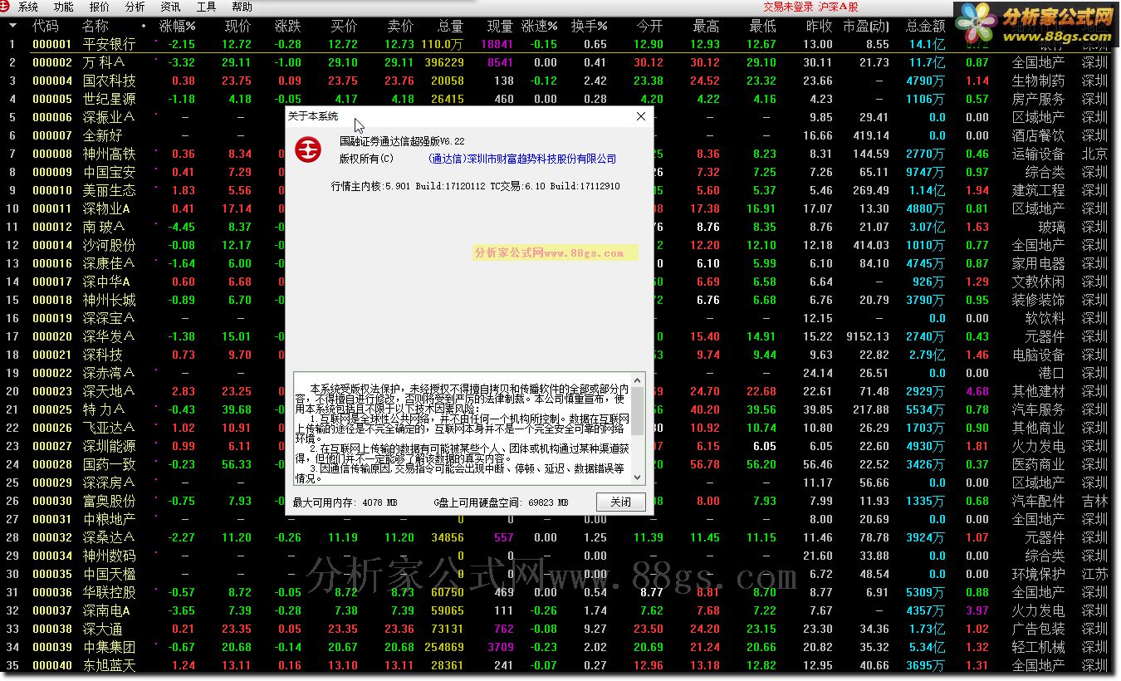Open the 报价 menu
The height and width of the screenshot is (681, 1121).
pyautogui.click(x=99, y=7)
